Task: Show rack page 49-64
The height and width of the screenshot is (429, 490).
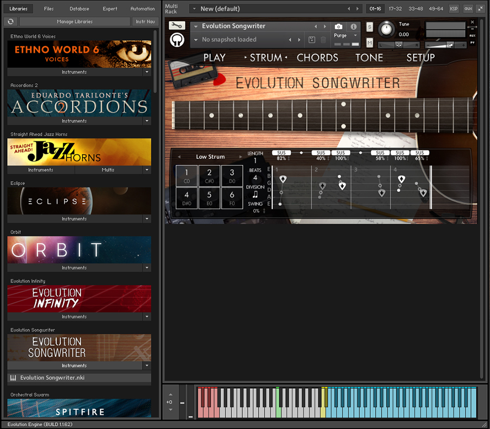Action: point(436,9)
